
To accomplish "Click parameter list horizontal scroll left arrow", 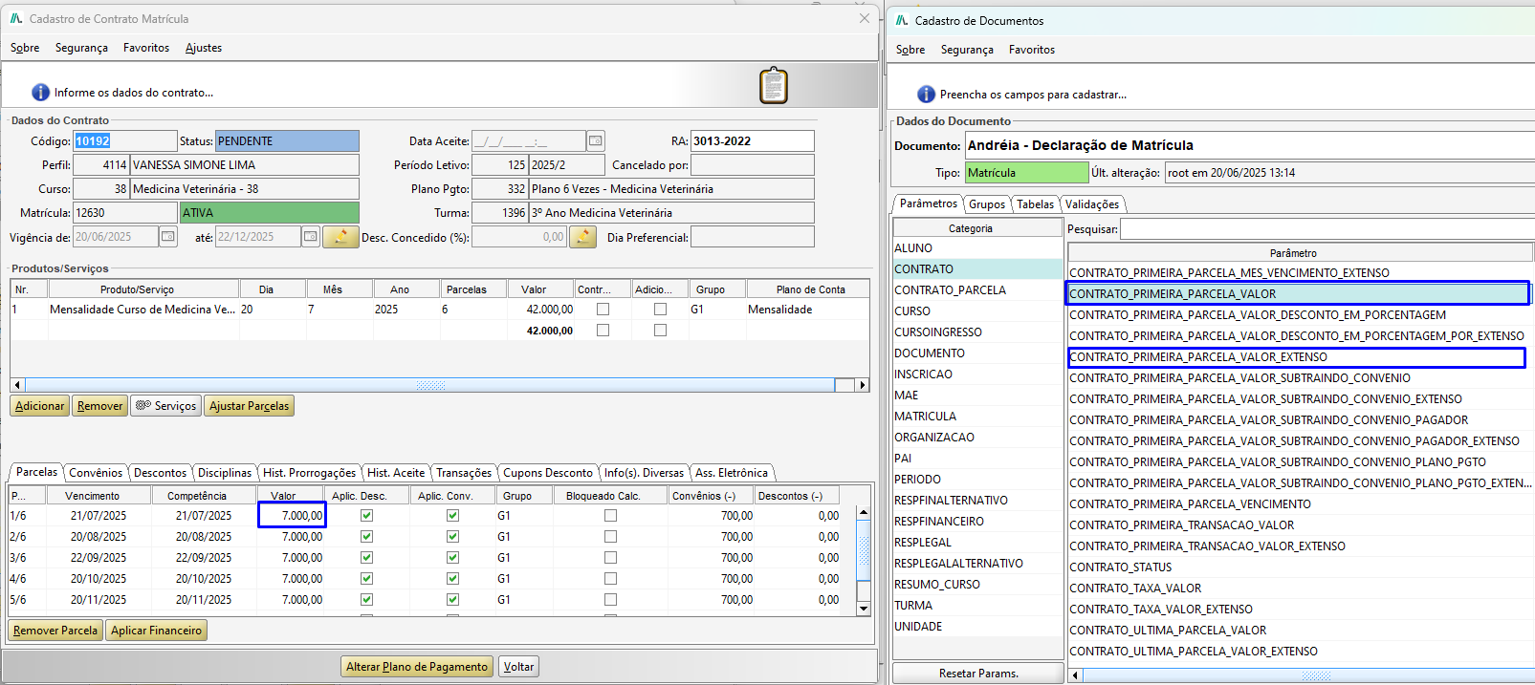I will coord(1076,675).
